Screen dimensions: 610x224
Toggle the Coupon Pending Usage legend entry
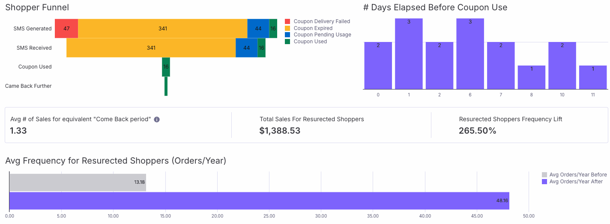point(318,35)
